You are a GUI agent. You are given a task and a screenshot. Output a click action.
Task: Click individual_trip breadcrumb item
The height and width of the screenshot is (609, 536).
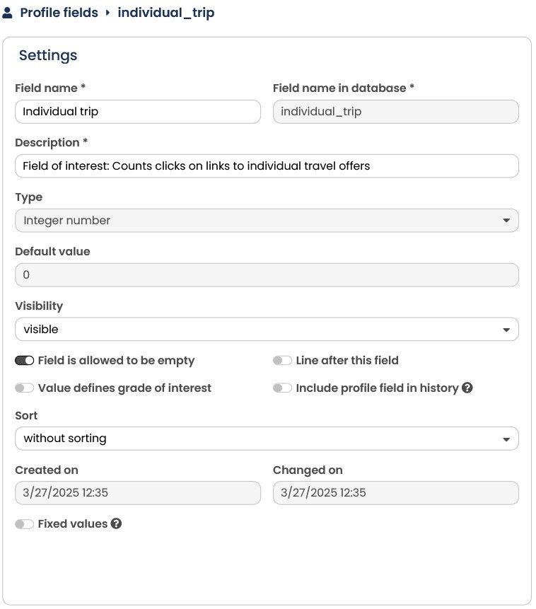click(x=166, y=13)
